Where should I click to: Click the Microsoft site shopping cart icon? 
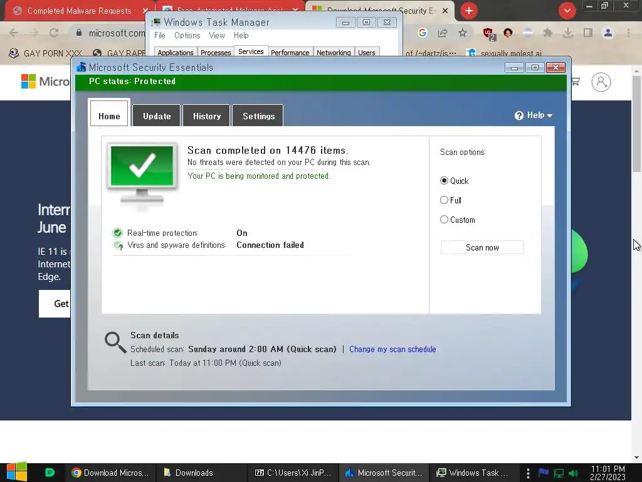[576, 82]
